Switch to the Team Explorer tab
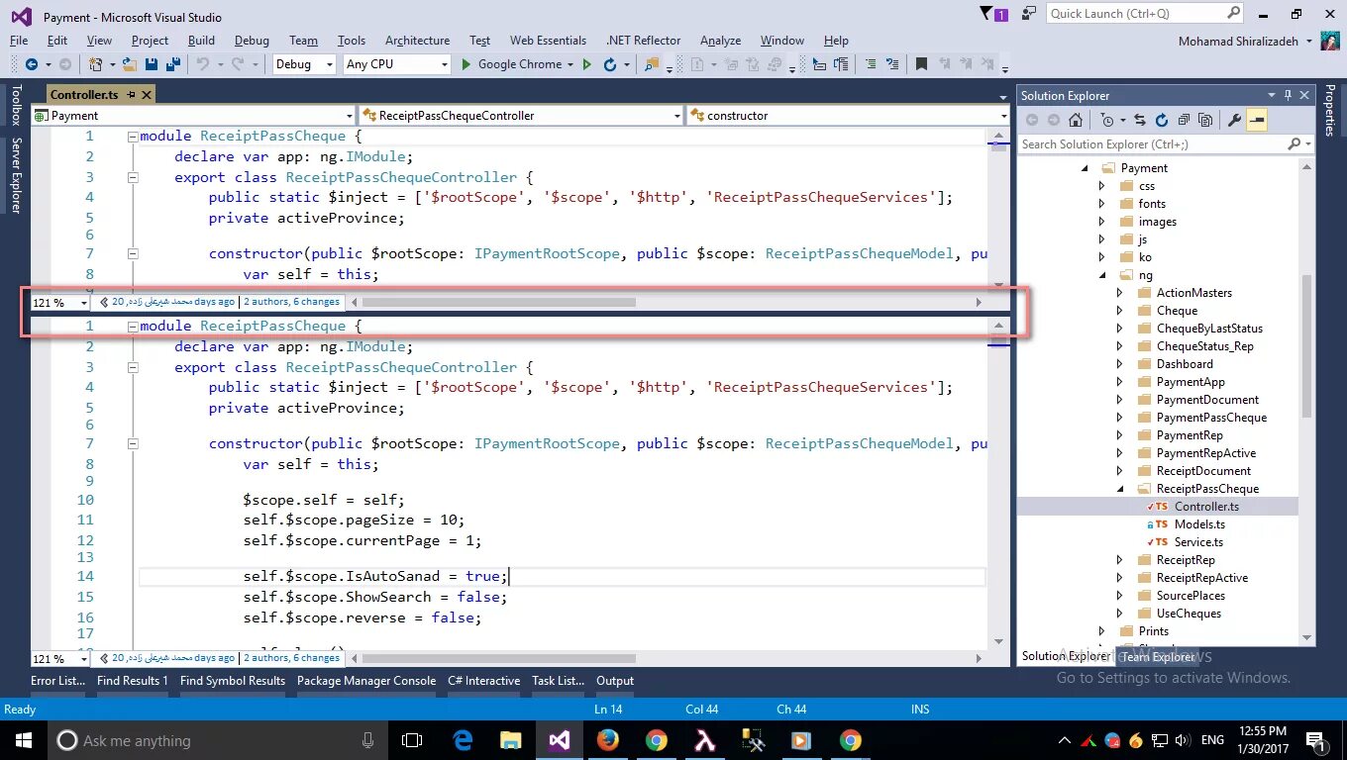 pyautogui.click(x=1158, y=656)
